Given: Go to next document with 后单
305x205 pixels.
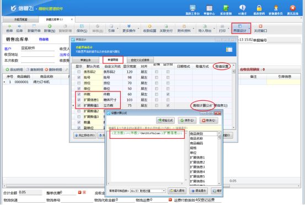Looking at the screenshot, I should click(x=19, y=28).
